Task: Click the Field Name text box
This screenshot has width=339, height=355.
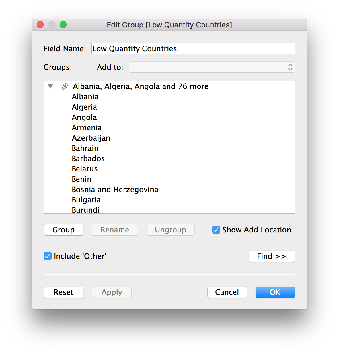Action: pos(193,49)
